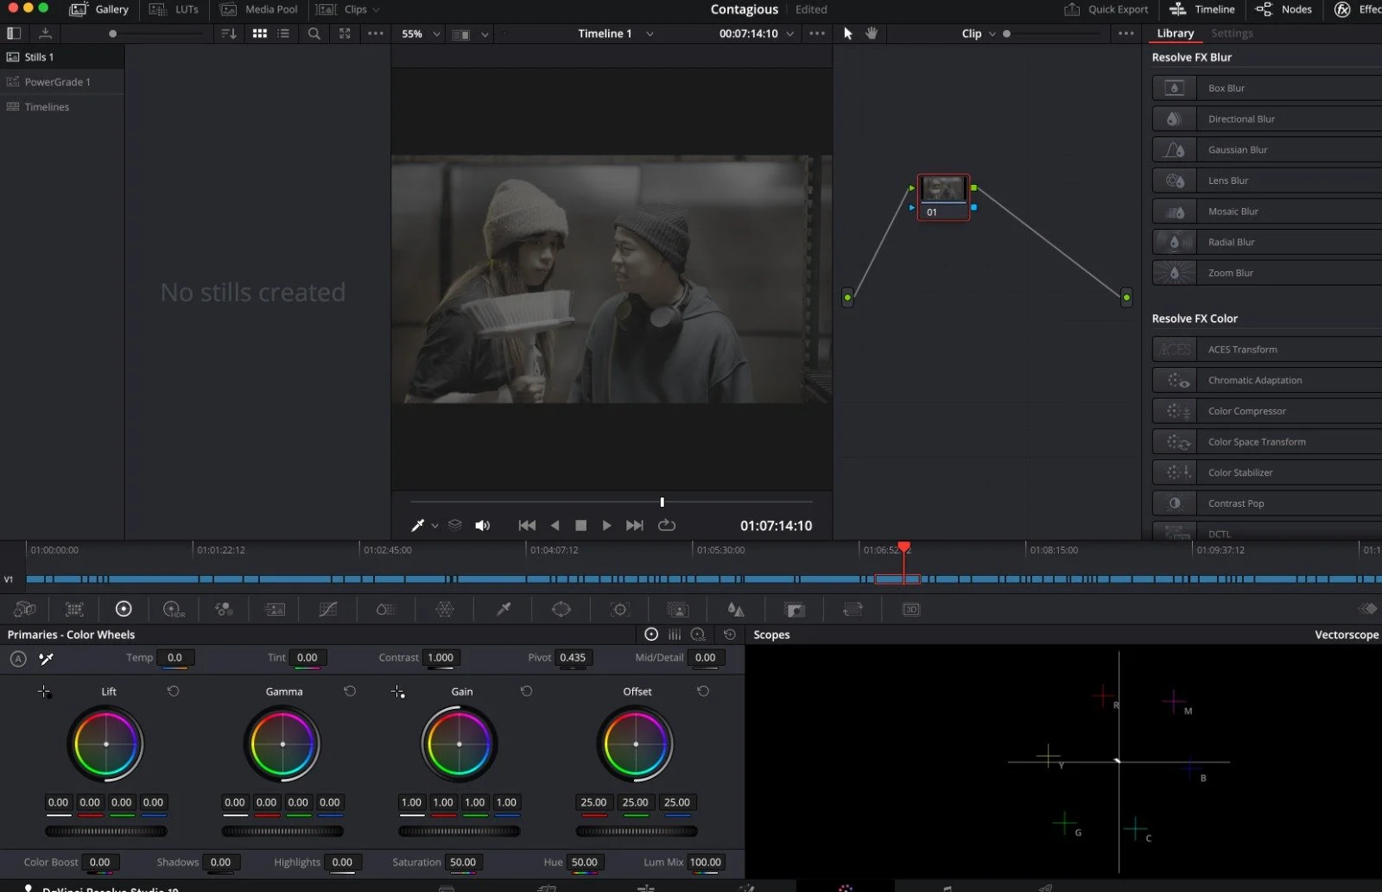Click the Gain white point picker
This screenshot has width=1382, height=892.
tap(397, 692)
